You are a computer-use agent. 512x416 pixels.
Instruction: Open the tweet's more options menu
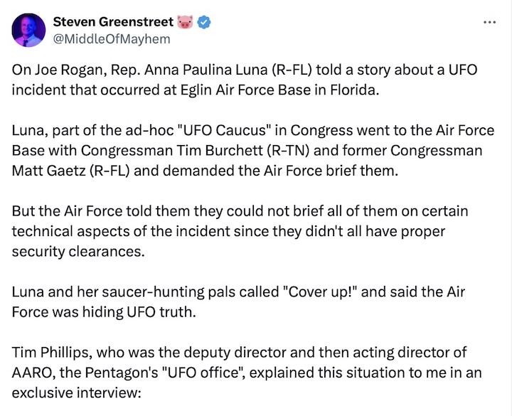click(489, 22)
